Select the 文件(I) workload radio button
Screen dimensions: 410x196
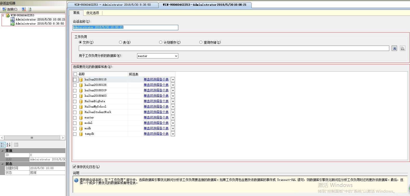[x=80, y=42]
